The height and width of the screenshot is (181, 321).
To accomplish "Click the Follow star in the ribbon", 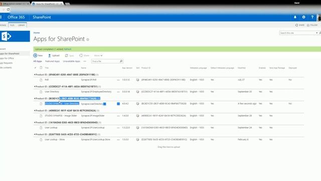I will [x=308, y=25].
